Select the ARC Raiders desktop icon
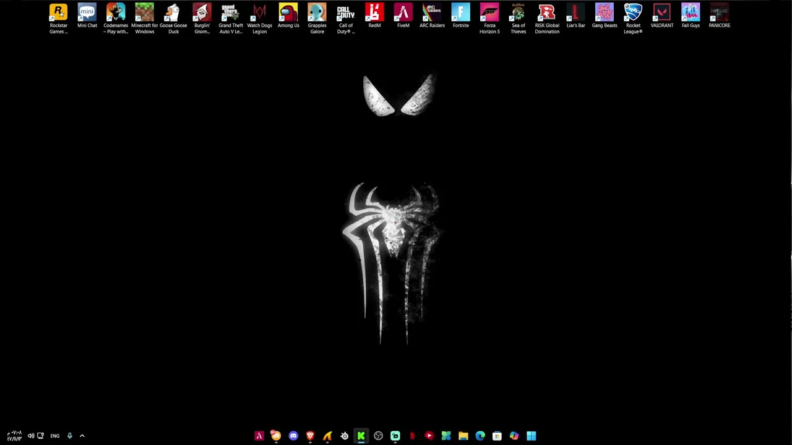 tap(432, 16)
